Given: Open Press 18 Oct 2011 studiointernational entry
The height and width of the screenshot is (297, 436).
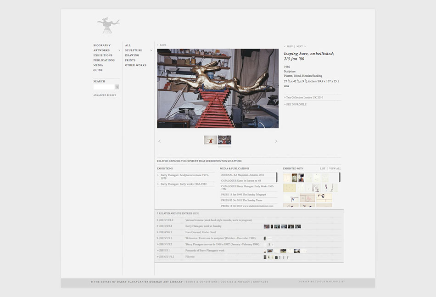Looking at the screenshot, I should coord(247,206).
